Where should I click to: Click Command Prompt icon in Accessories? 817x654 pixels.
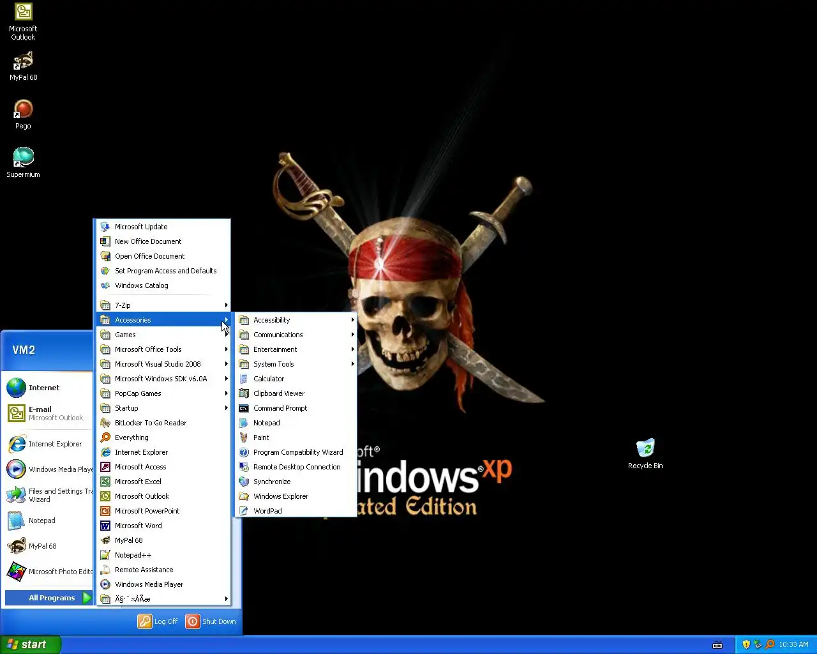[x=244, y=408]
